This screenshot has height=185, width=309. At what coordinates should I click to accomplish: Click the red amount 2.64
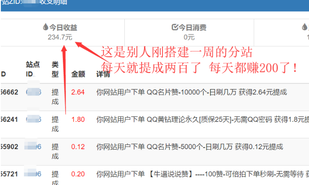78,92
